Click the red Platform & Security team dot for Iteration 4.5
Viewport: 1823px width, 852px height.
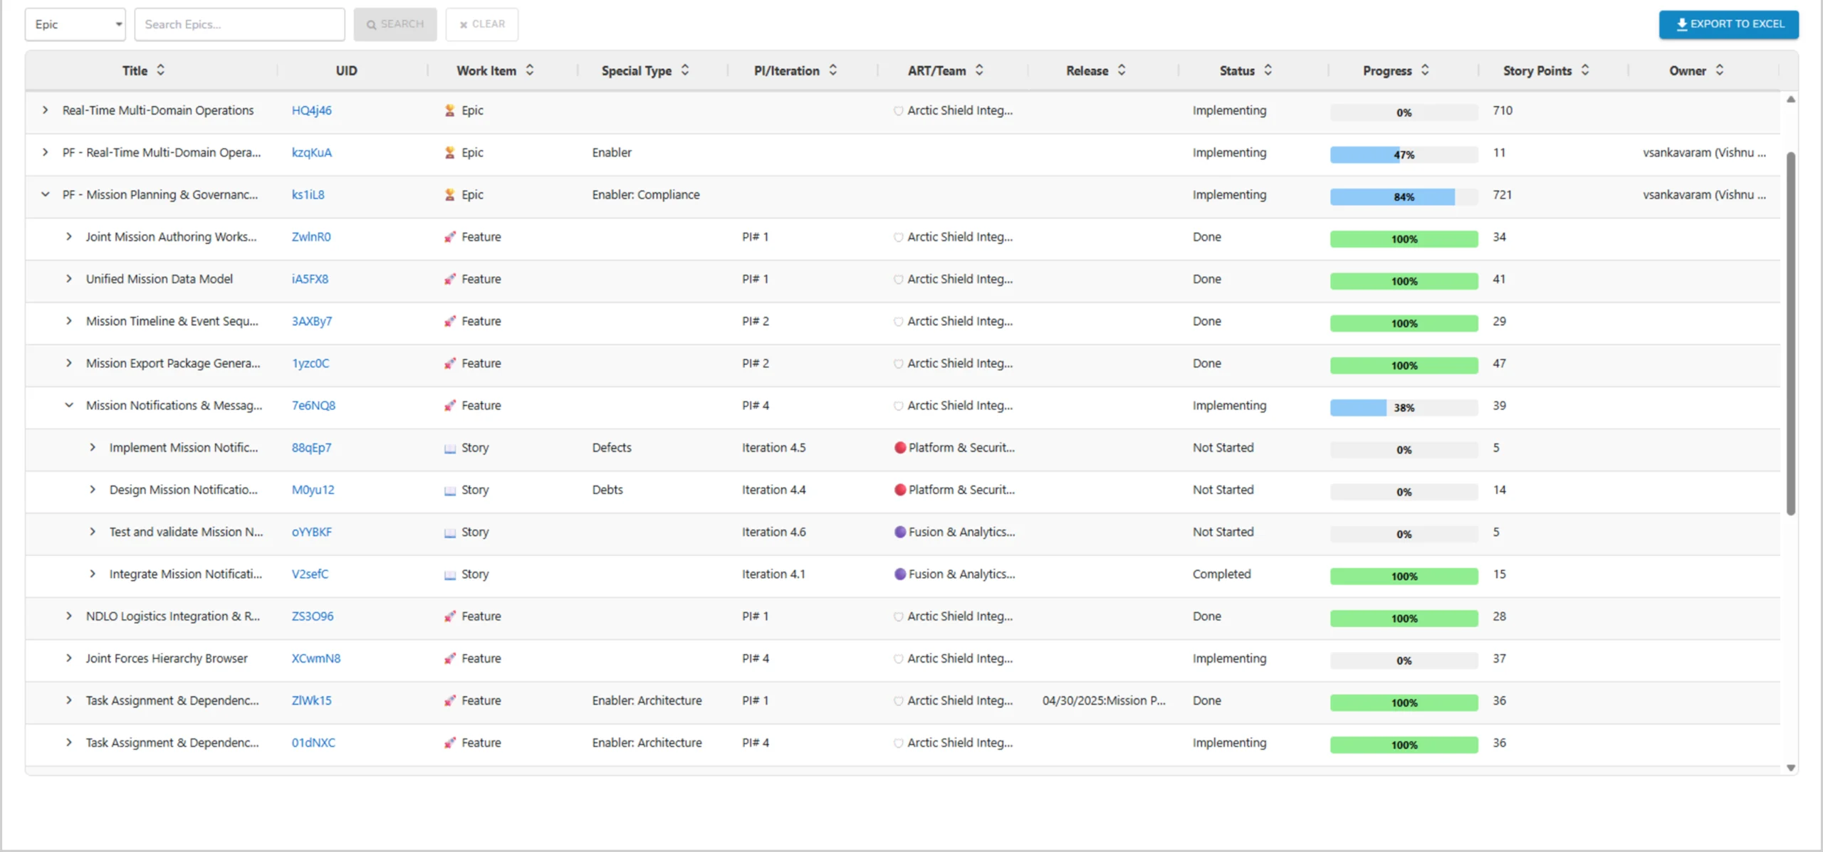coord(899,448)
